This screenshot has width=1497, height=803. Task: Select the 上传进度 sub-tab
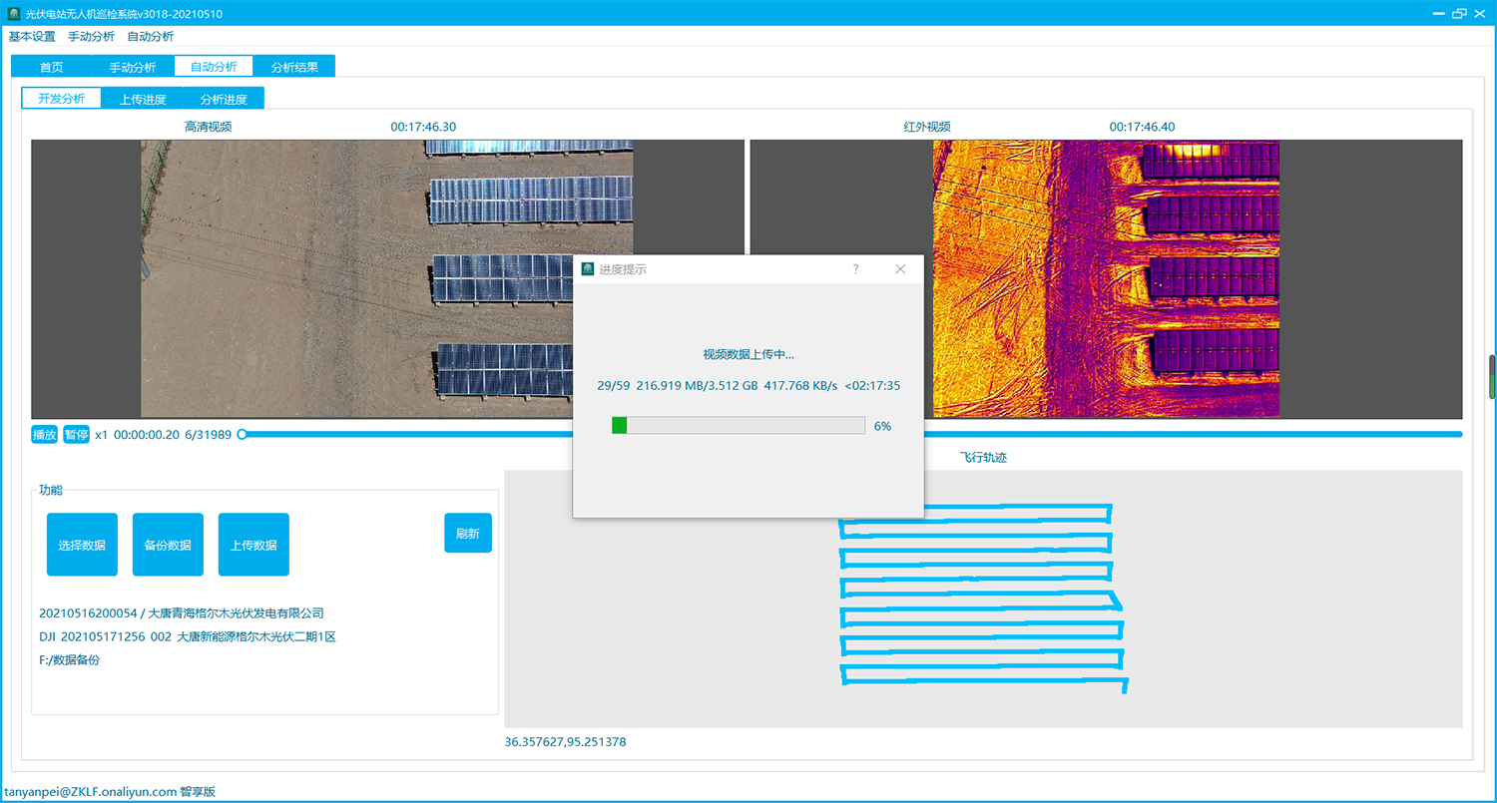pos(143,99)
